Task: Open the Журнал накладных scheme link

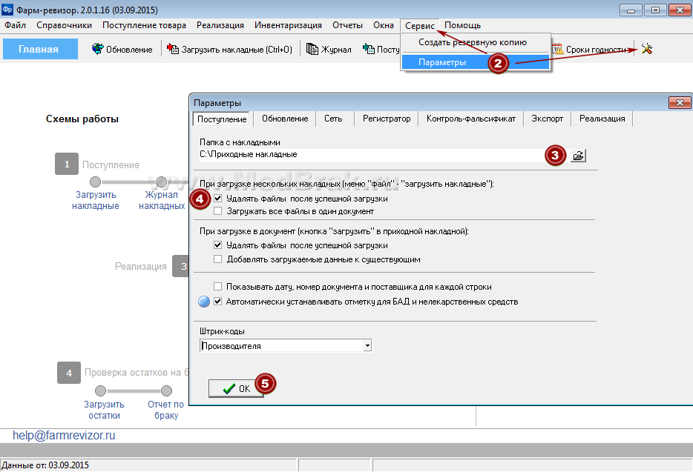Action: point(162,200)
